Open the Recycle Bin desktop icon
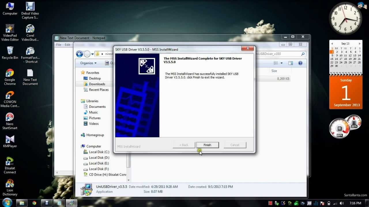This screenshot has width=369, height=207. (x=10, y=53)
